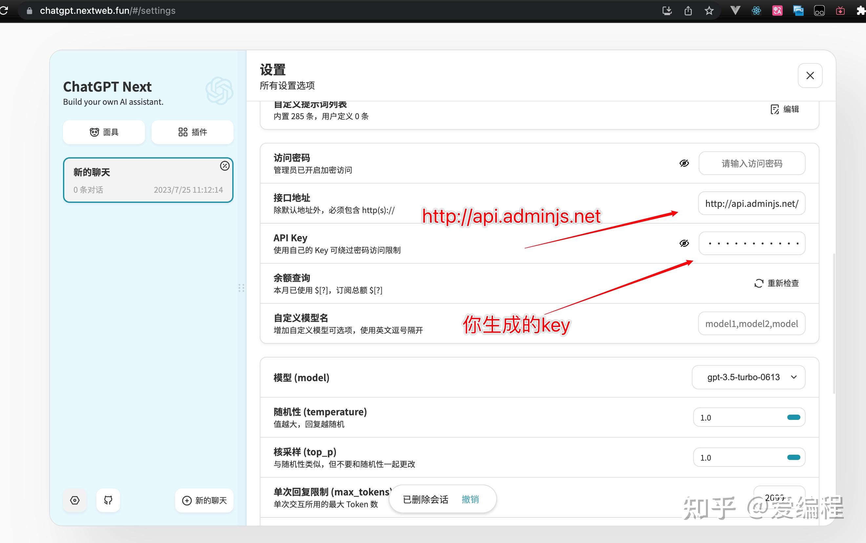The width and height of the screenshot is (866, 543).
Task: Open the blue screenshot extension icon
Action: tap(798, 11)
